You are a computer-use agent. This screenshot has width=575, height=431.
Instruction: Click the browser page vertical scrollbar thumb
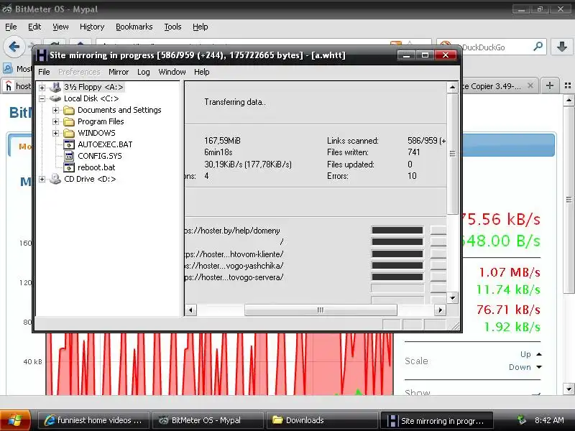pyautogui.click(x=569, y=200)
